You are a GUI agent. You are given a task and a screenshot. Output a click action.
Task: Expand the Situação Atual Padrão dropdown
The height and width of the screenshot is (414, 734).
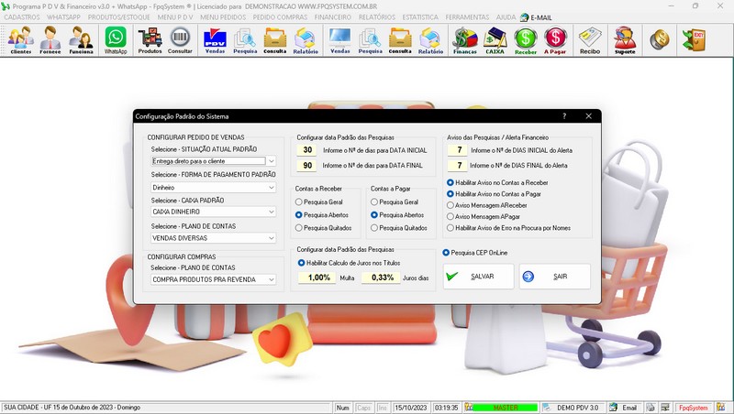[x=271, y=160]
